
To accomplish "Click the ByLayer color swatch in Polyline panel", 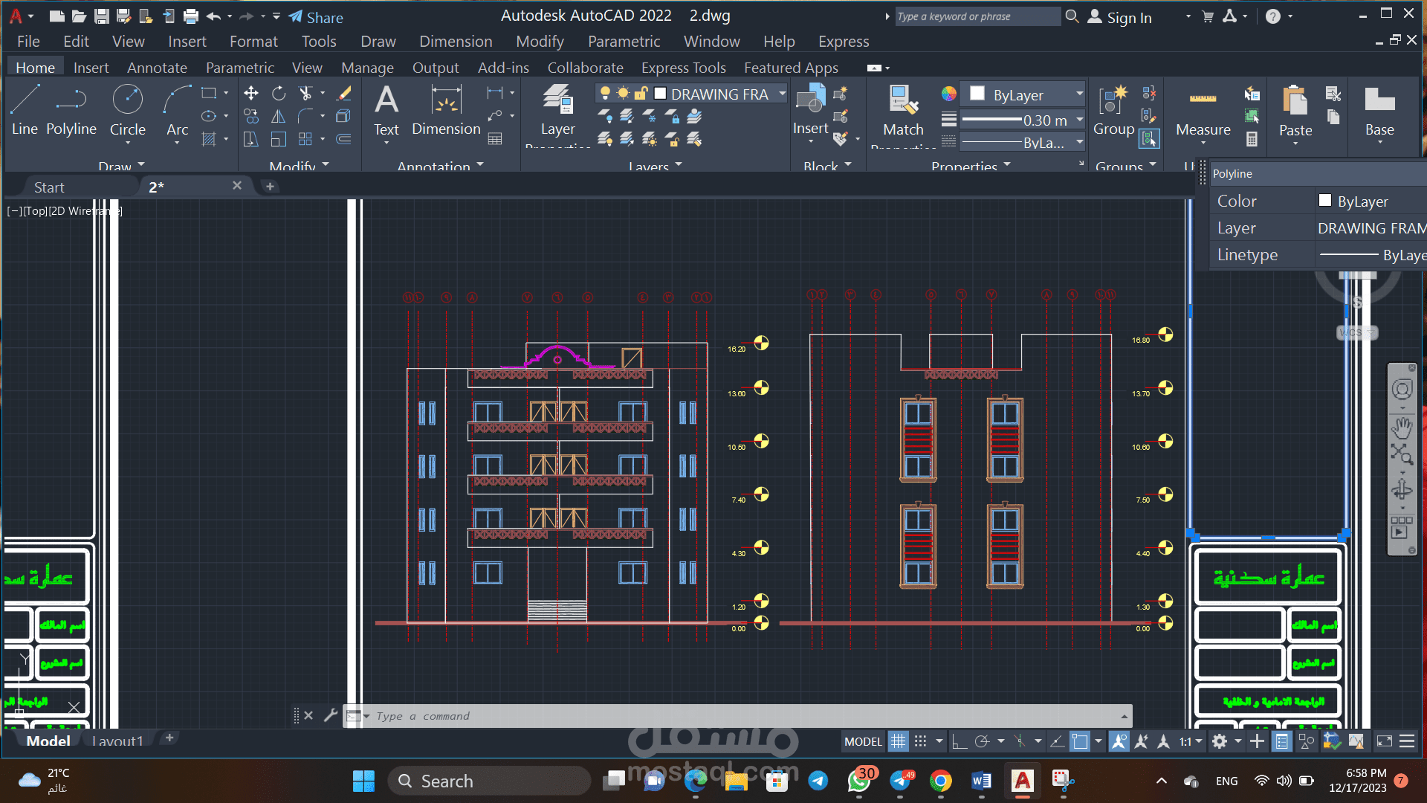I will (1325, 201).
